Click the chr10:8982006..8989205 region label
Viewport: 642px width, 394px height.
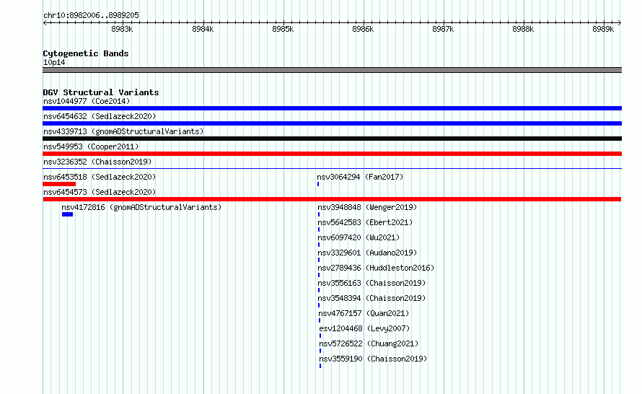(91, 15)
